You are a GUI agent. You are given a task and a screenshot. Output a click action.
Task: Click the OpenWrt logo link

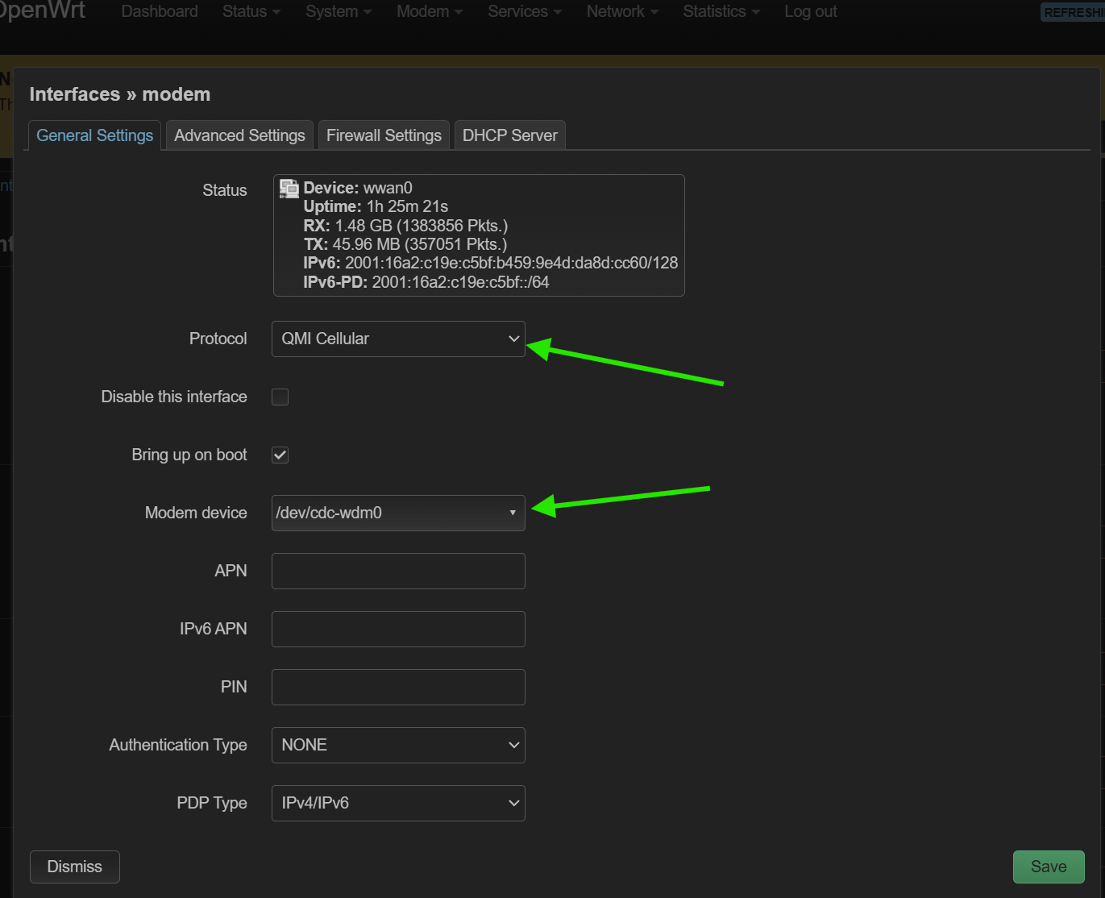[43, 10]
